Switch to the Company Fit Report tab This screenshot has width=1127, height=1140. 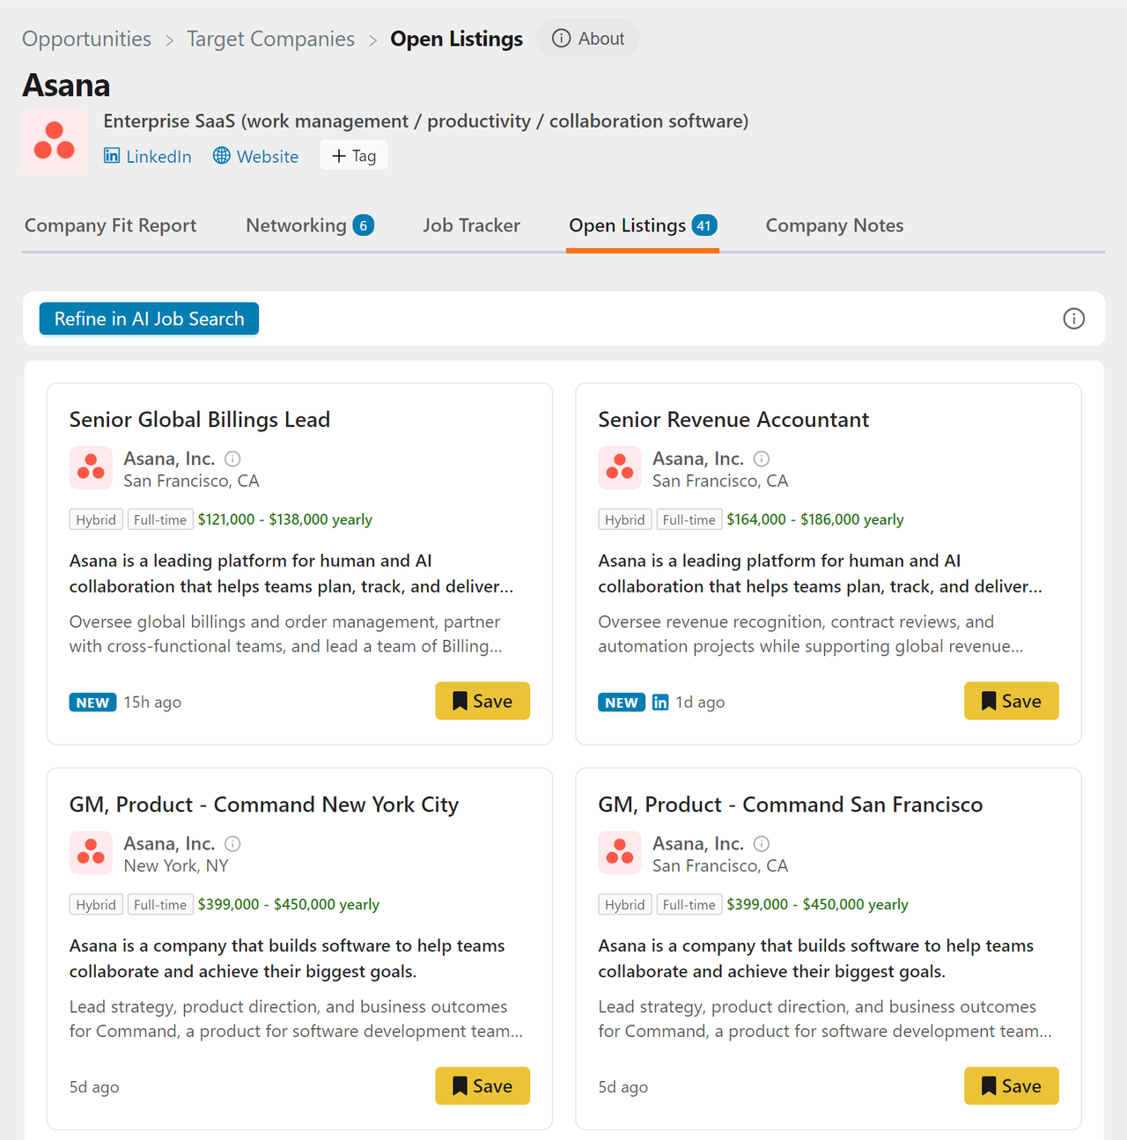110,225
